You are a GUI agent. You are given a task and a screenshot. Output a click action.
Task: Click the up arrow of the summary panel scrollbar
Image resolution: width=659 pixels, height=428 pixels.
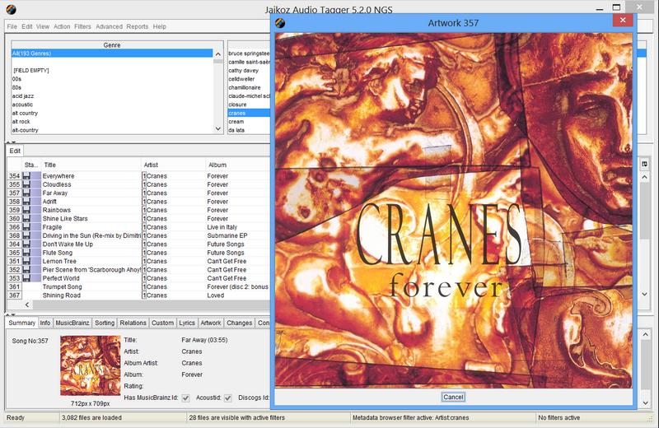[x=646, y=335]
